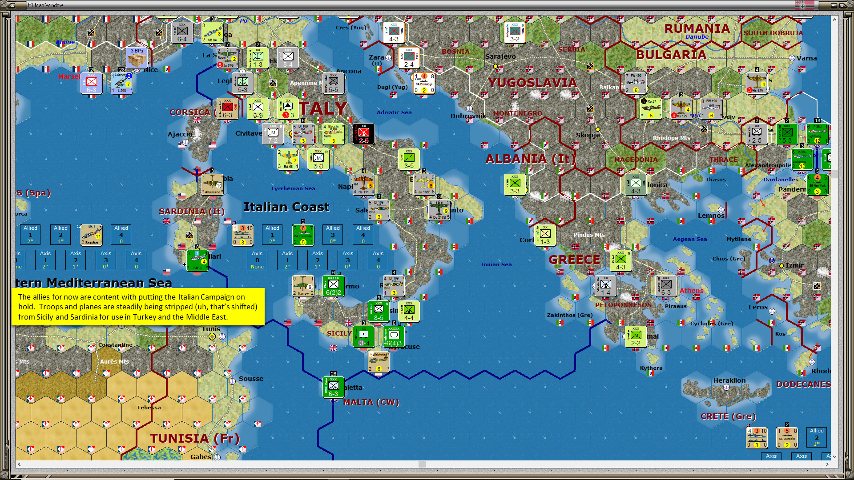Click the Ju 188E bomber counter

click(424, 184)
